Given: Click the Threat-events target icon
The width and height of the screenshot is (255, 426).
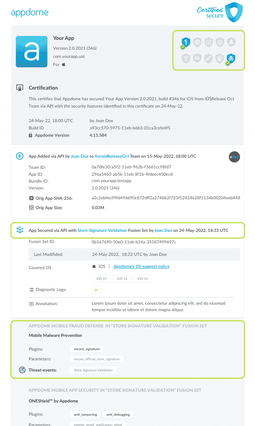Looking at the screenshot, I should point(22,369).
